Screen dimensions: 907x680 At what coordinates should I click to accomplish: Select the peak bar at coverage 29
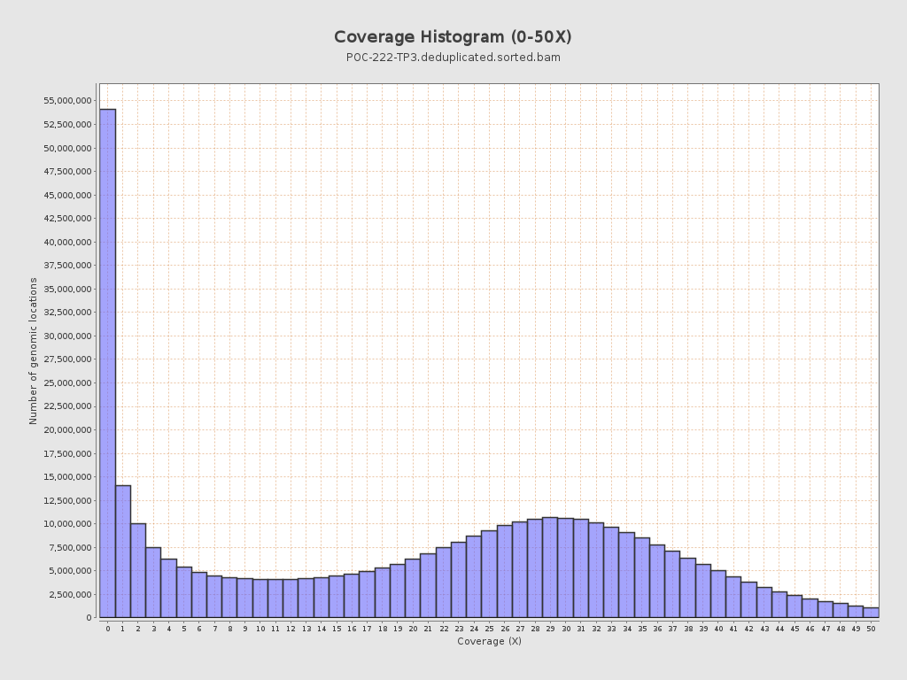pyautogui.click(x=550, y=568)
